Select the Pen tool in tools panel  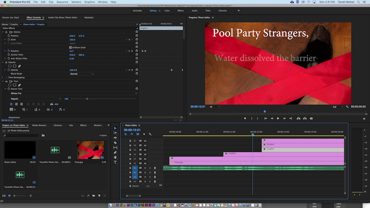pyautogui.click(x=115, y=153)
